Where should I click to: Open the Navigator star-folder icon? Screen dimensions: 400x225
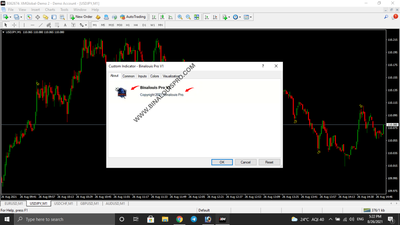click(46, 17)
